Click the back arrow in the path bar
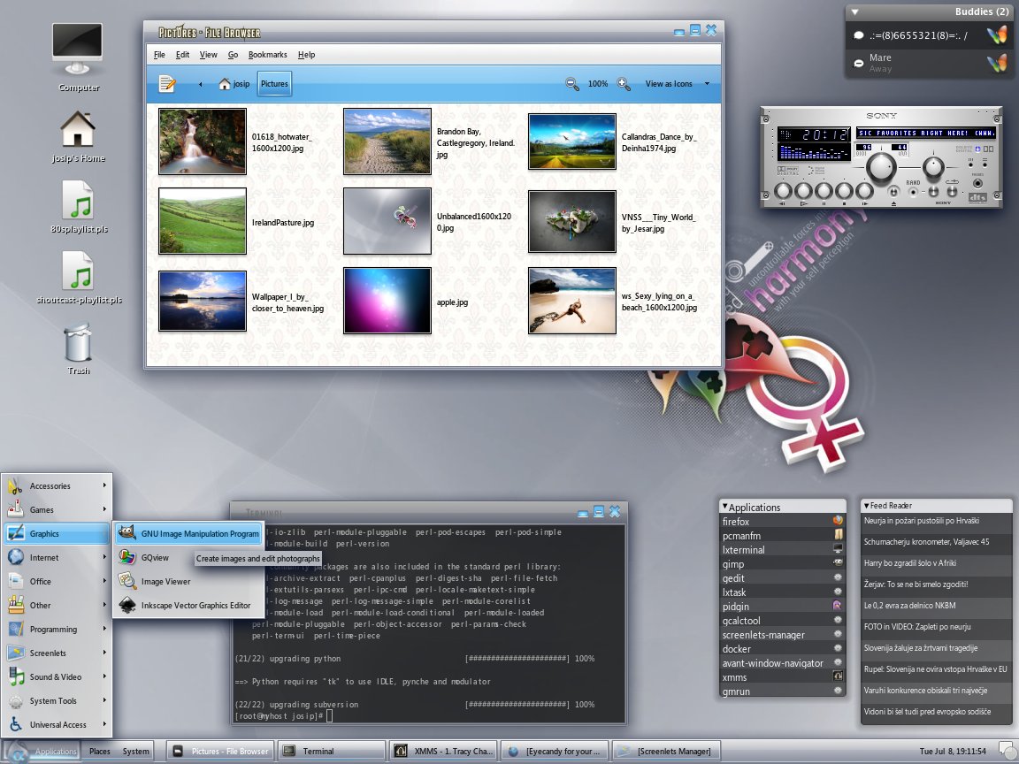Image resolution: width=1019 pixels, height=764 pixels. (x=200, y=84)
